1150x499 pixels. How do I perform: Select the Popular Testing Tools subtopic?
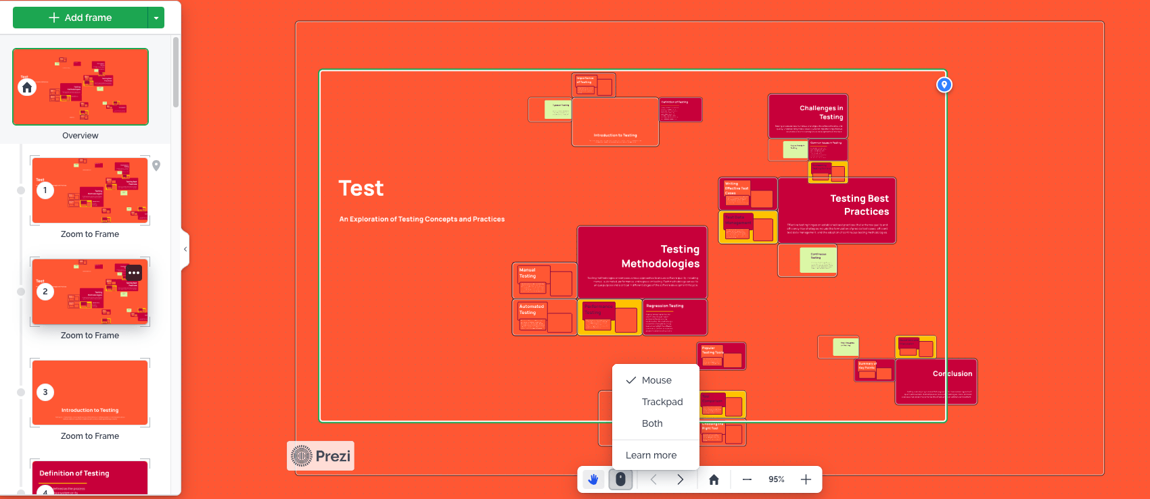coord(721,356)
